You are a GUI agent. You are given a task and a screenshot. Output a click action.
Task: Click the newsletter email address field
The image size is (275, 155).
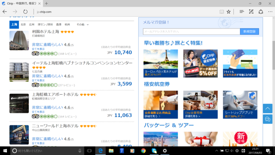pyautogui.click(x=191, y=31)
